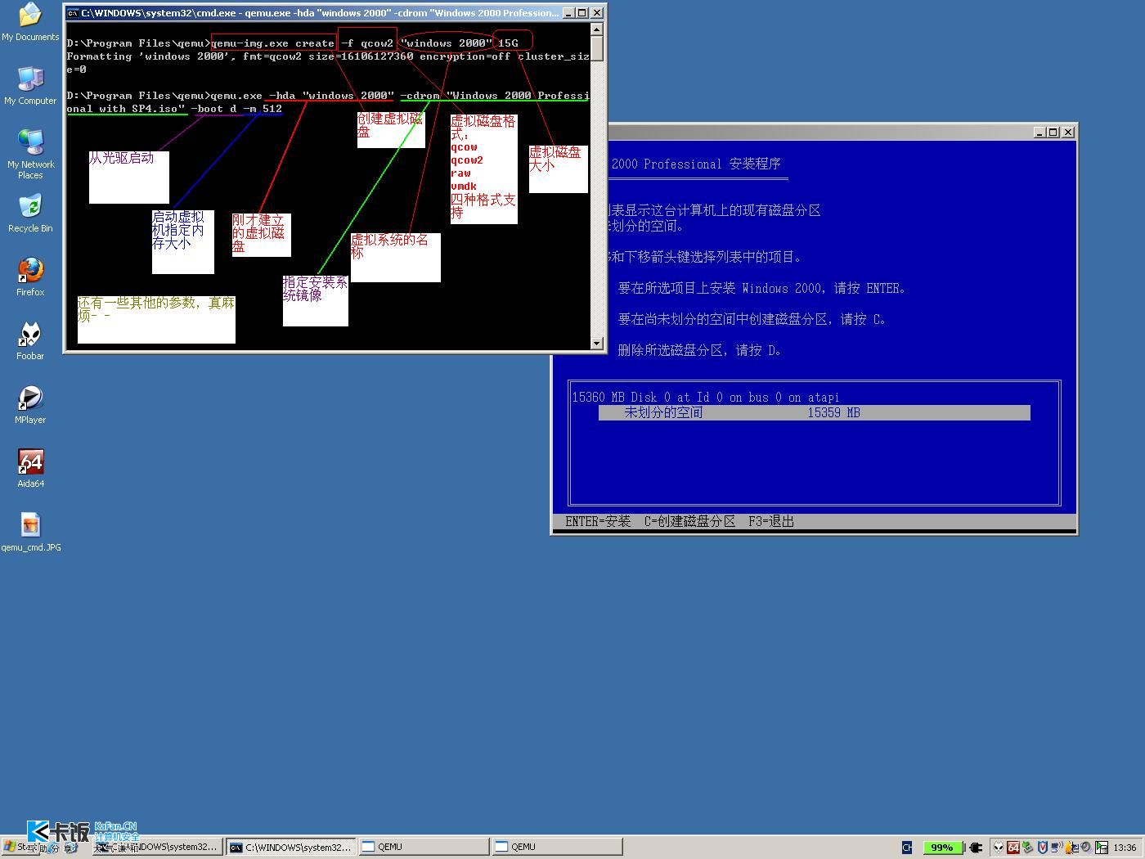Select the Aida64 desktop shortcut

[30, 468]
